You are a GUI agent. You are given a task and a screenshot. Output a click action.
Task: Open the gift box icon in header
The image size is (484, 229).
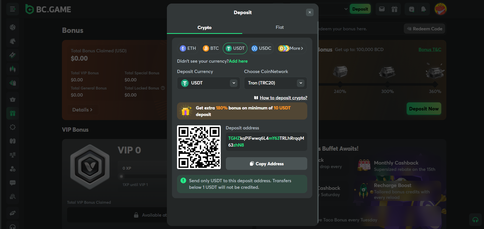tap(394, 9)
